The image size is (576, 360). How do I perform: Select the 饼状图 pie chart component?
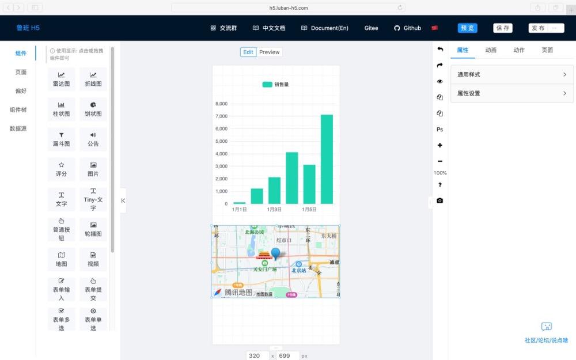point(93,109)
